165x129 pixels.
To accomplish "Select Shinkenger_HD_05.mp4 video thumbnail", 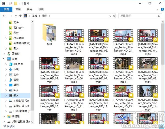I will coord(49,63).
